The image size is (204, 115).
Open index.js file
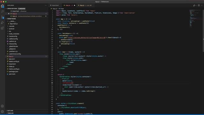pyautogui.click(x=11, y=66)
